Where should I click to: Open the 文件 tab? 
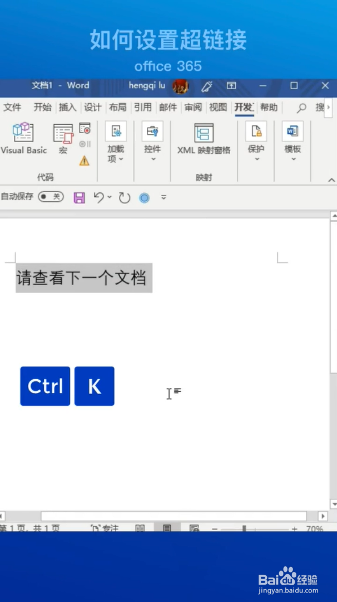12,107
